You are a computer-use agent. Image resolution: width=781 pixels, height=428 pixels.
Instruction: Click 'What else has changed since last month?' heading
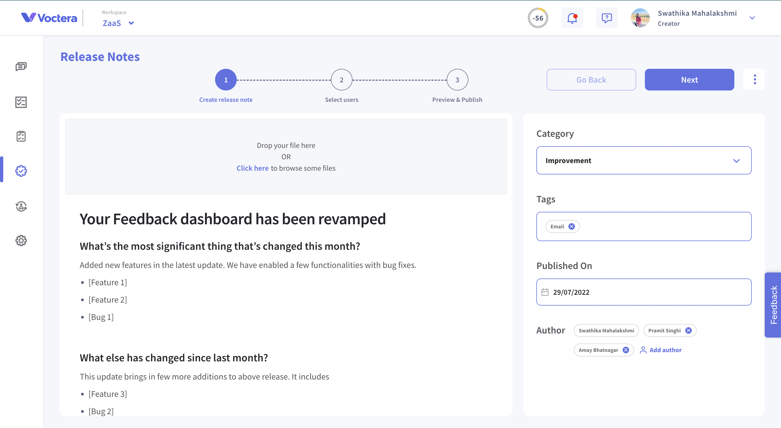(x=174, y=358)
